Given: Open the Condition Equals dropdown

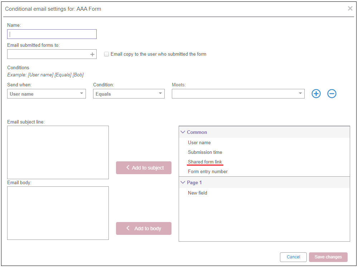Looking at the screenshot, I should tap(129, 94).
